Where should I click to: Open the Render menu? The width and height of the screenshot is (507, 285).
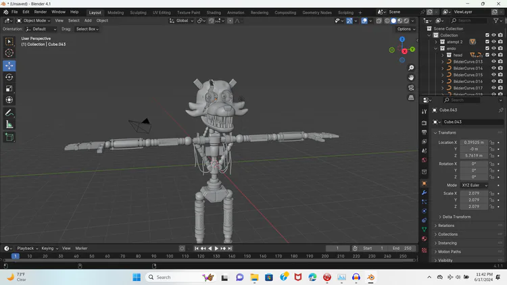pos(41,12)
